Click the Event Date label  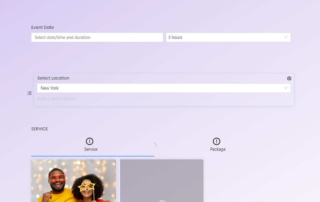point(42,27)
